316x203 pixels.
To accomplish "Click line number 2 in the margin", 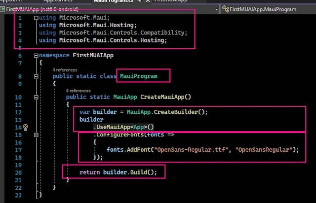I will 20,26.
